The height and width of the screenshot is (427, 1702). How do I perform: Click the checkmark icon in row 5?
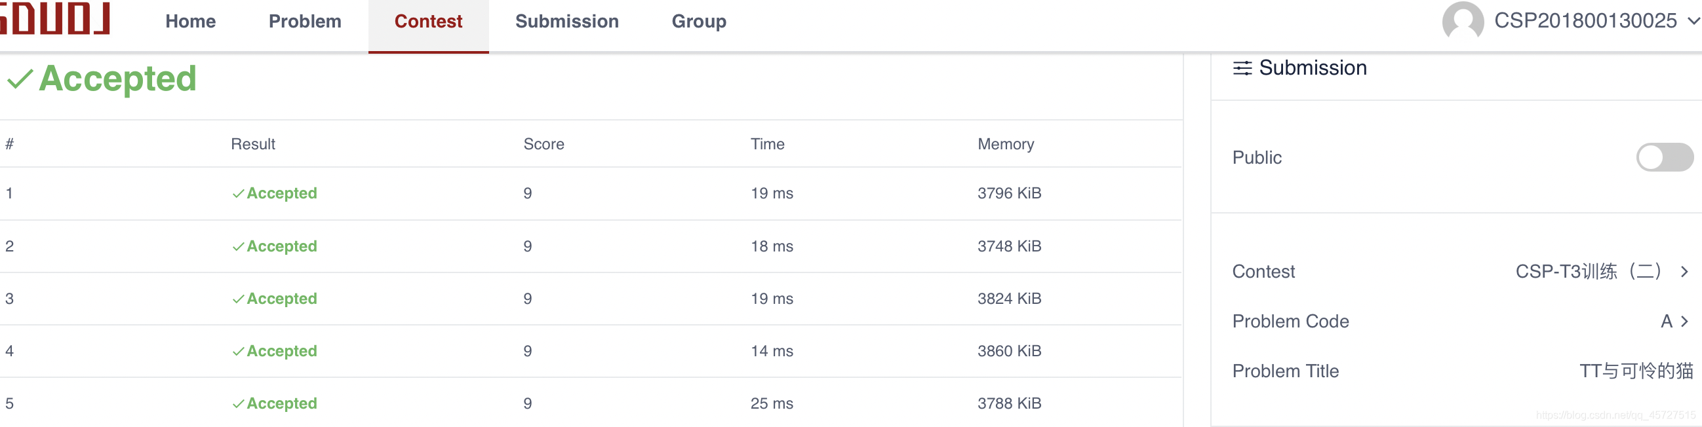coord(238,404)
